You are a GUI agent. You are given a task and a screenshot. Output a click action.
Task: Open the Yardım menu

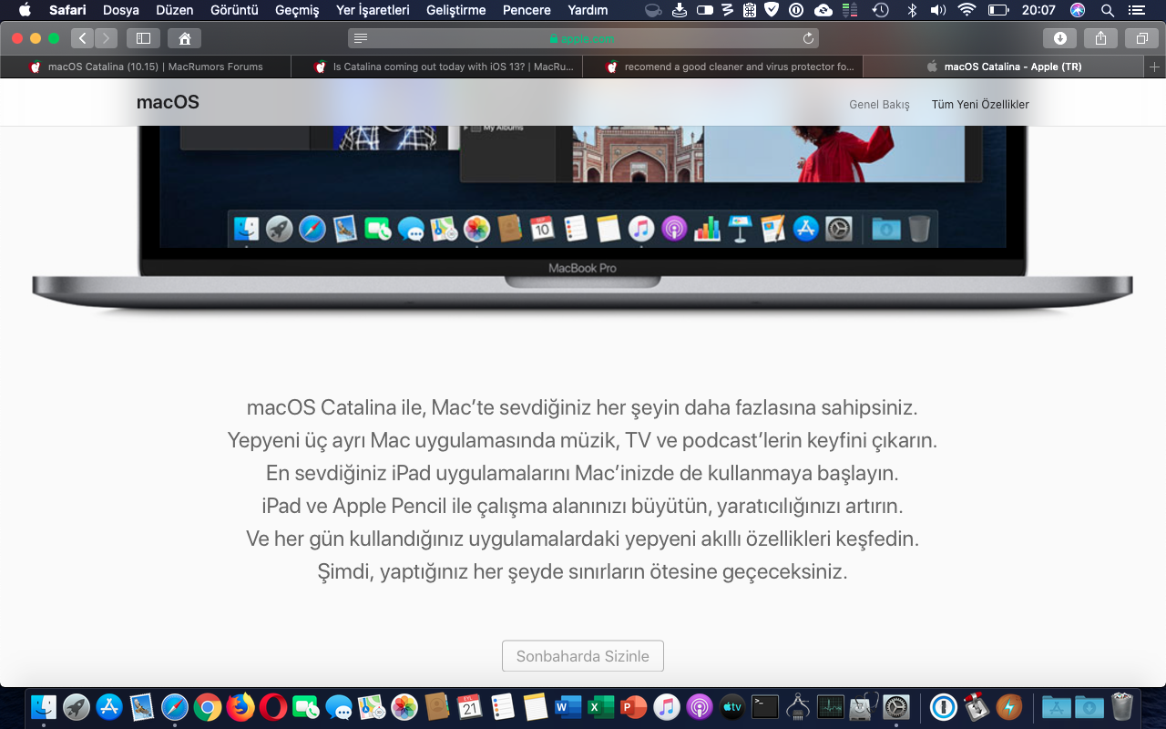point(588,10)
